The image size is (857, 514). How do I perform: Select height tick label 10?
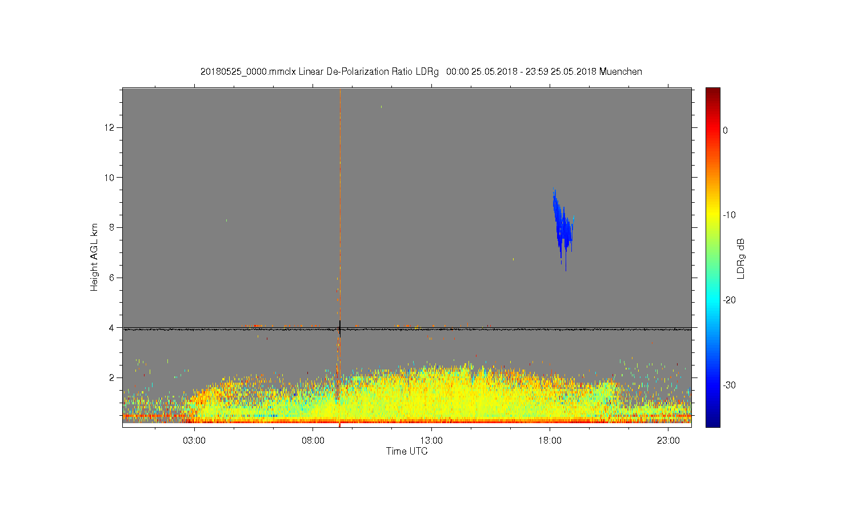click(x=110, y=177)
